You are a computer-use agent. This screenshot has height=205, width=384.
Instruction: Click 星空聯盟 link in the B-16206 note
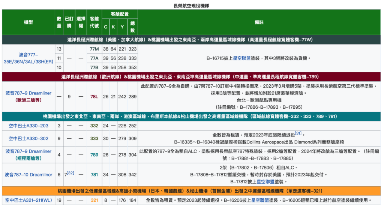(260, 200)
